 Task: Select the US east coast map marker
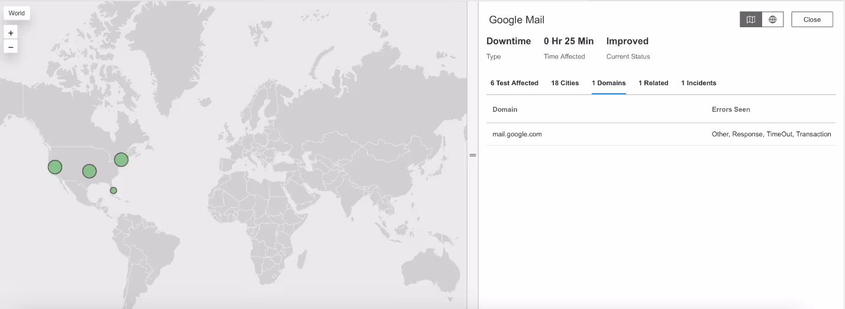121,159
